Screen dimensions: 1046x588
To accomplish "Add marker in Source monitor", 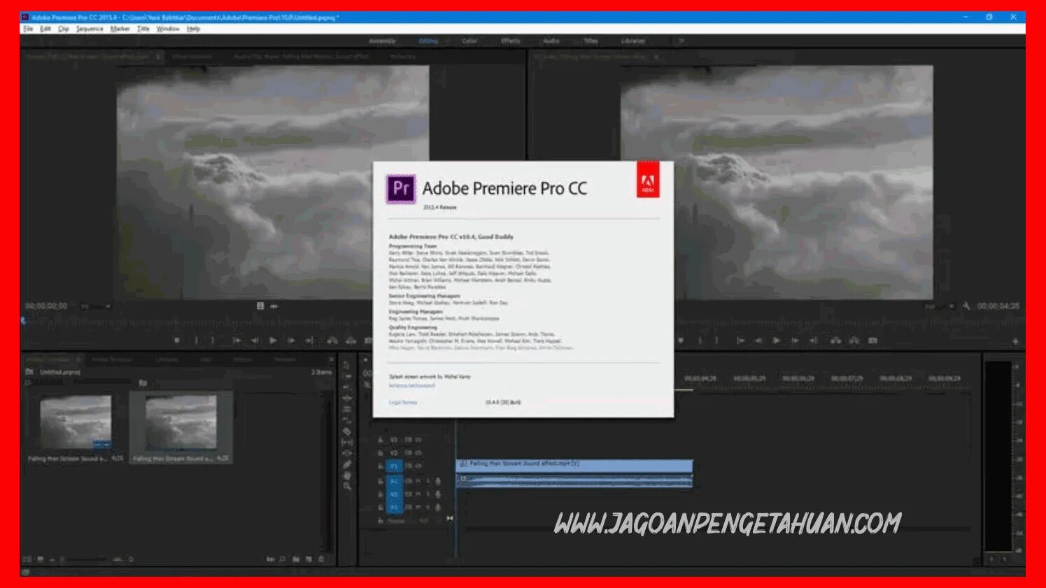I will tap(176, 340).
